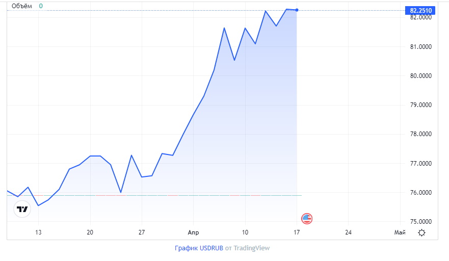Viewport: 449px width, 261px height.
Task: Select the date 17 on time axis
Action: (x=297, y=232)
